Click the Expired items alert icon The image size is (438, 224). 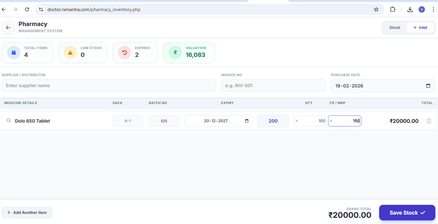pyautogui.click(x=125, y=52)
